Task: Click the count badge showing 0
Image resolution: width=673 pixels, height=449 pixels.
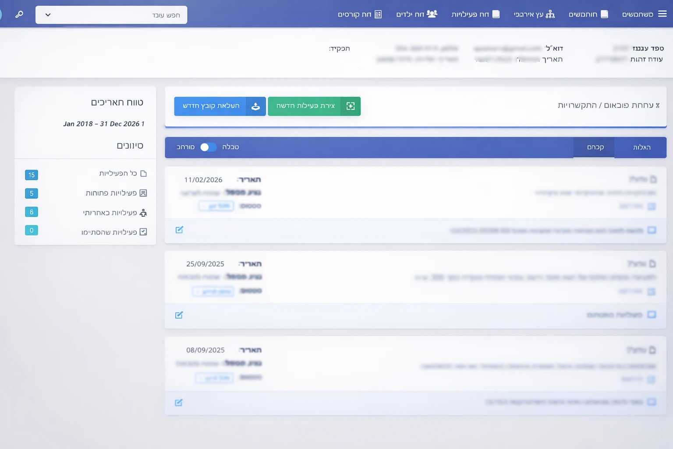Action: click(32, 230)
